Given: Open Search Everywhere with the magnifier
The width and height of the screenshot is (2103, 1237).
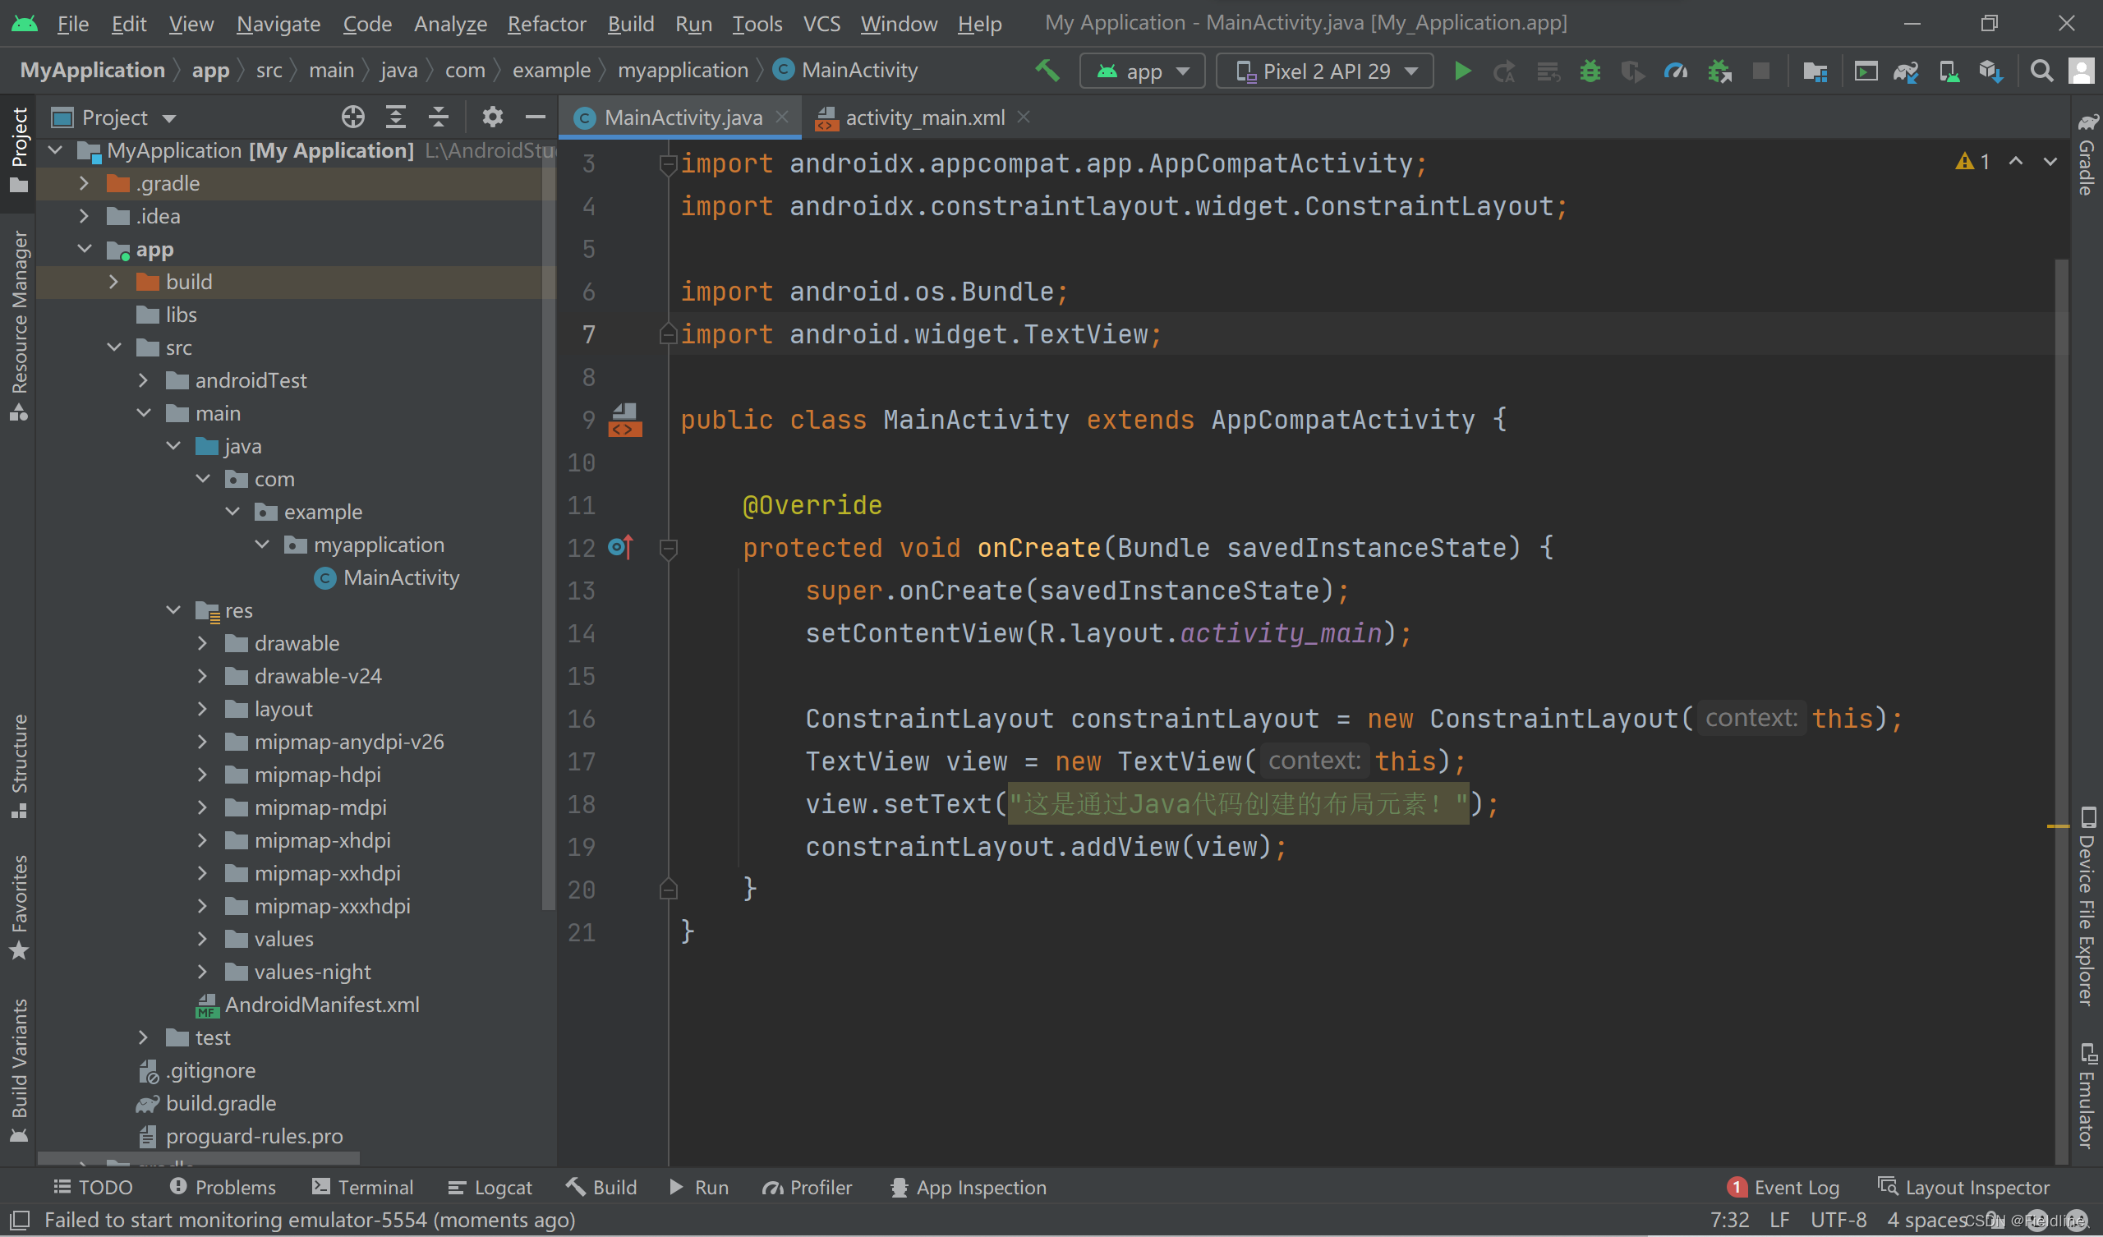Looking at the screenshot, I should coord(2041,70).
